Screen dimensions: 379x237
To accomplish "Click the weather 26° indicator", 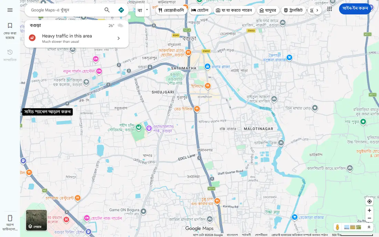I will [x=116, y=25].
